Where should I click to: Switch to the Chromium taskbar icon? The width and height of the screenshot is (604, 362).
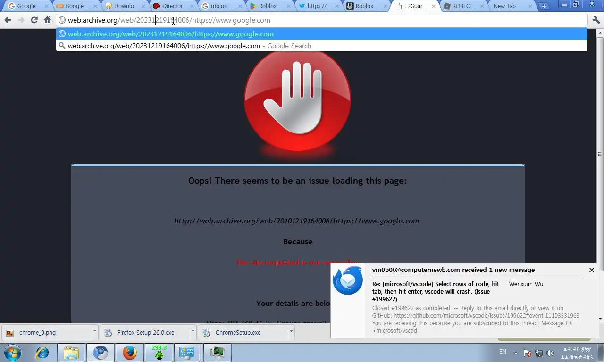tap(101, 353)
